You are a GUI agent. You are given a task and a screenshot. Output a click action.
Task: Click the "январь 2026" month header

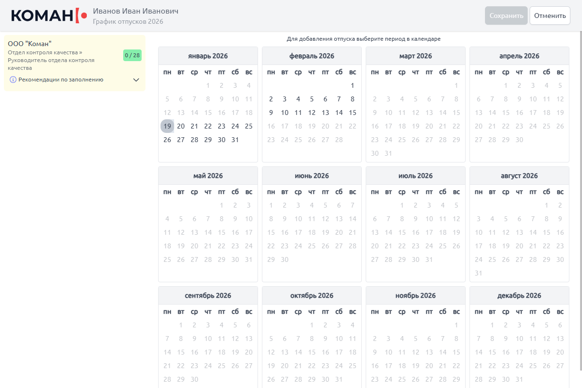coord(208,56)
